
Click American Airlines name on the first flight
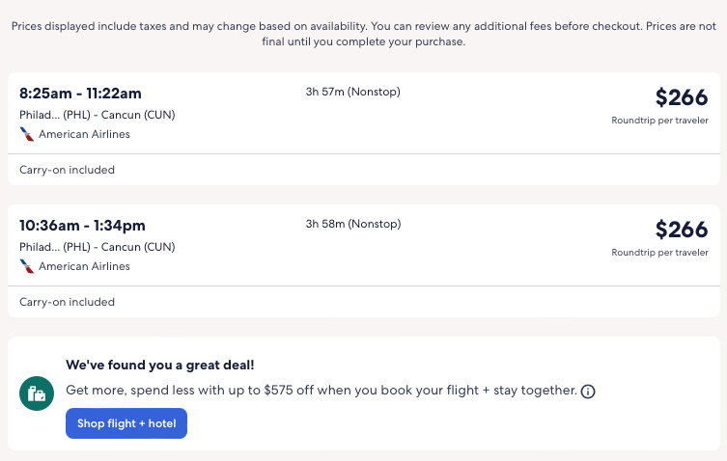(84, 134)
